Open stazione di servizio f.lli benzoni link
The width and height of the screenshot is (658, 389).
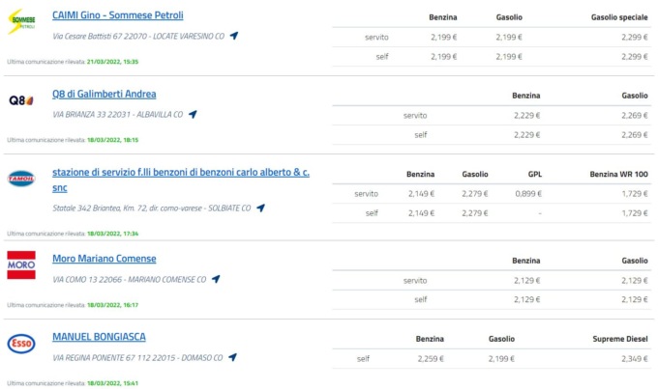(x=181, y=181)
